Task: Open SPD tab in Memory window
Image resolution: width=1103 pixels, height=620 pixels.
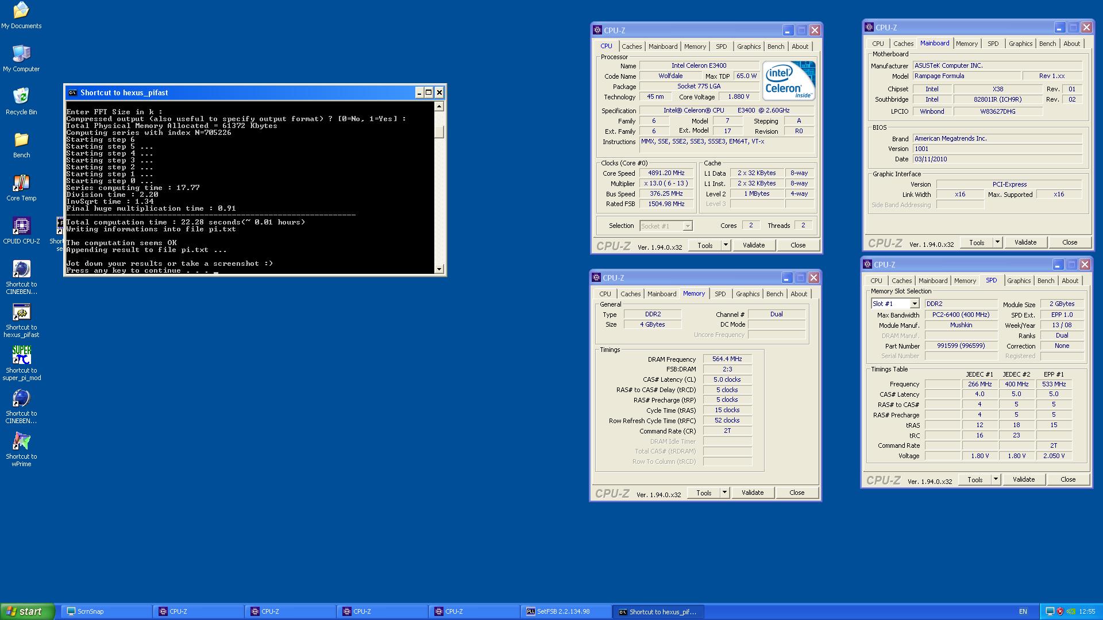Action: coord(720,294)
